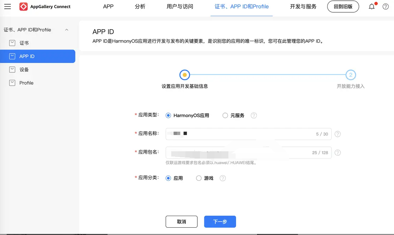Click the 应用名称 input field
394x235 pixels.
click(x=248, y=134)
